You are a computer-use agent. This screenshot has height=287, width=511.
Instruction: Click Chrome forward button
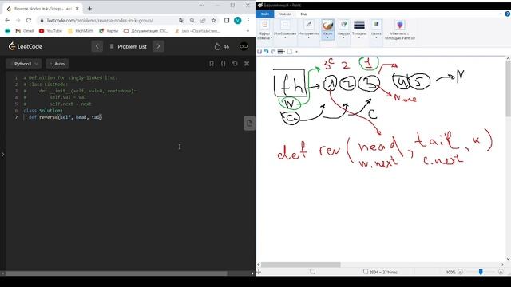pyautogui.click(x=18, y=20)
